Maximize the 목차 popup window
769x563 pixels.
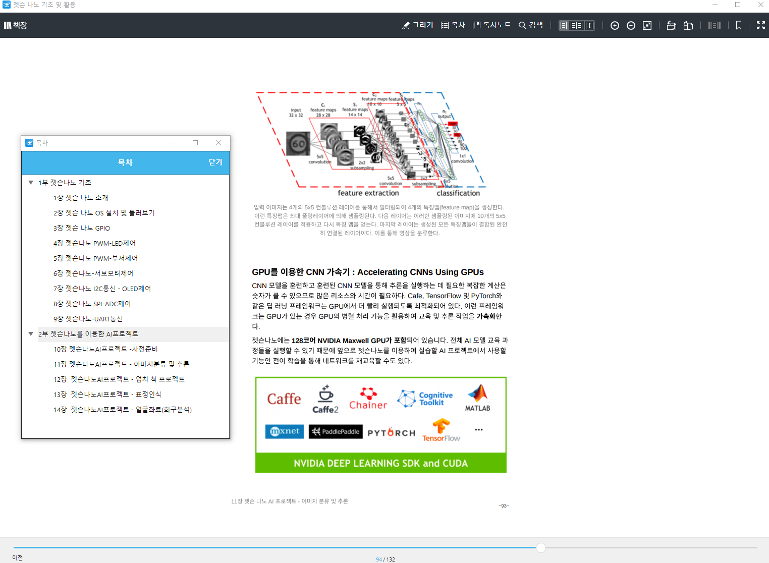[195, 143]
